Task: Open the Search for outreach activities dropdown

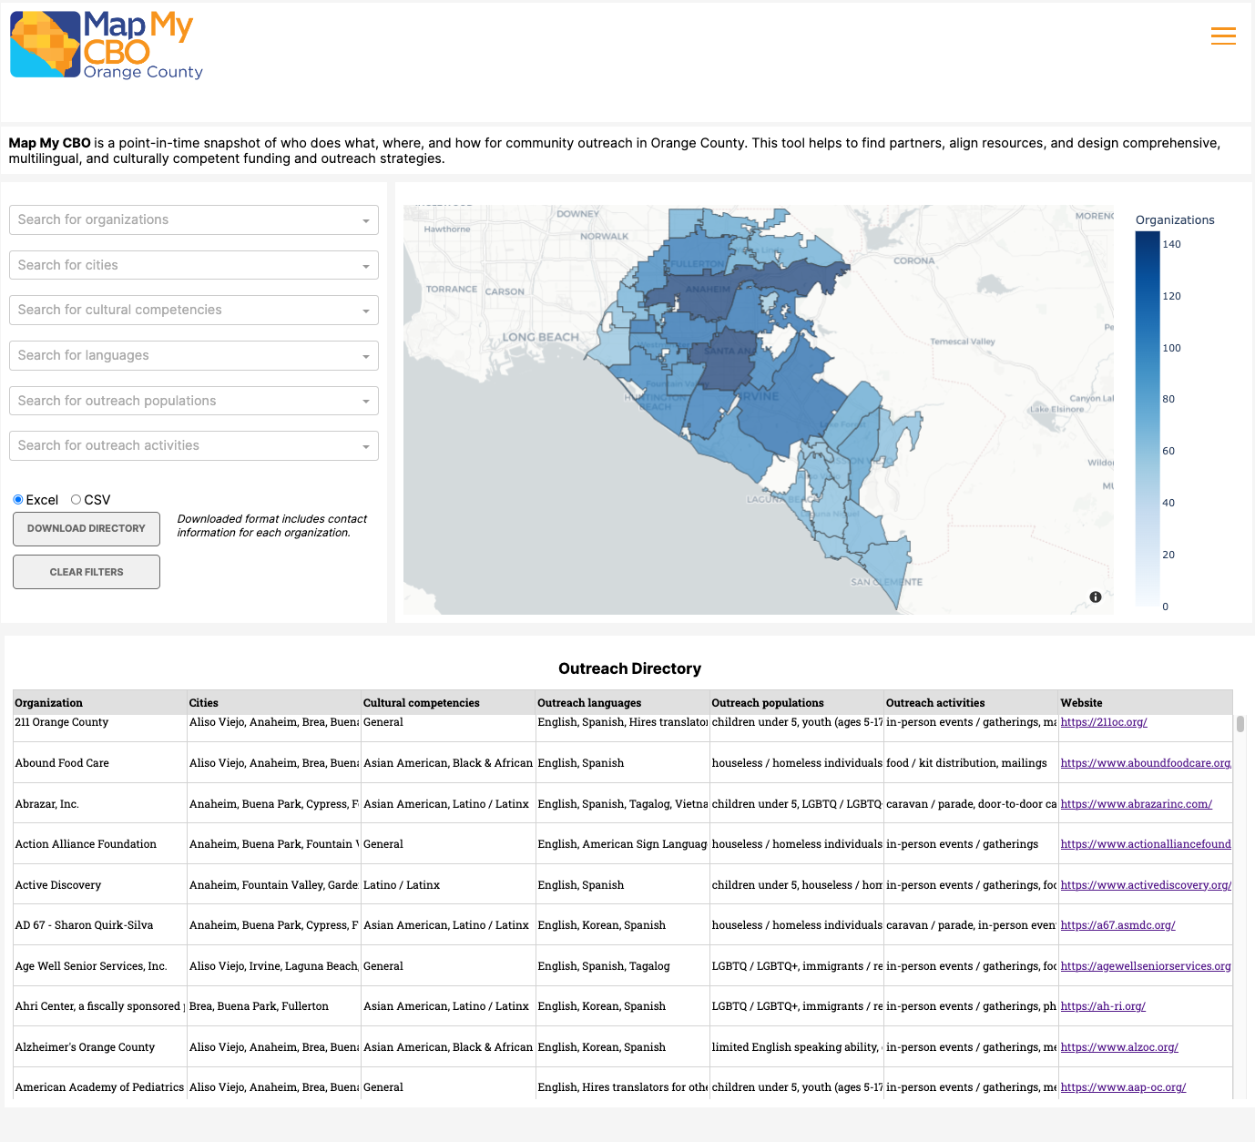Action: coord(193,445)
